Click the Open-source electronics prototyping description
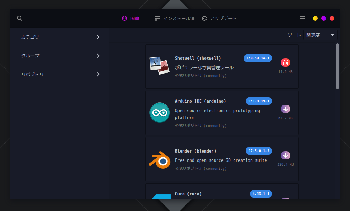 point(217,114)
